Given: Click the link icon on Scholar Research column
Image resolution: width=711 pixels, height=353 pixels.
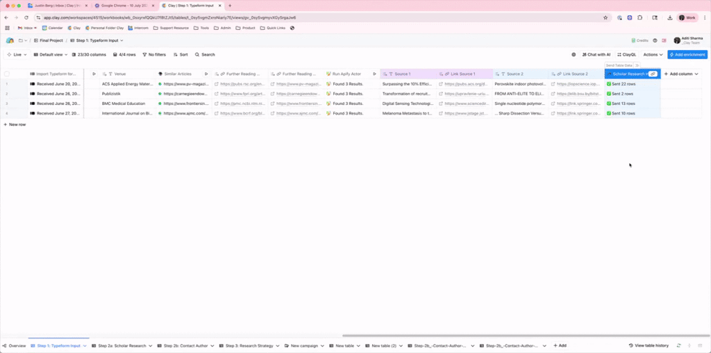Looking at the screenshot, I should 653,74.
